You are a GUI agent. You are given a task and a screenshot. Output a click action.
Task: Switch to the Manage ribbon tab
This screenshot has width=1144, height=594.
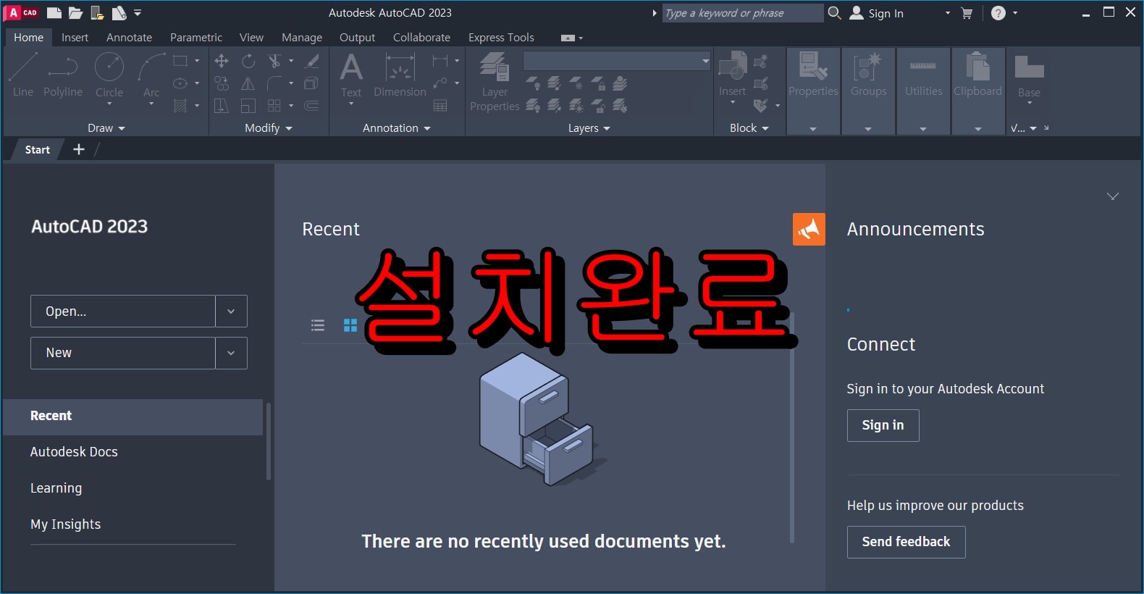[302, 38]
